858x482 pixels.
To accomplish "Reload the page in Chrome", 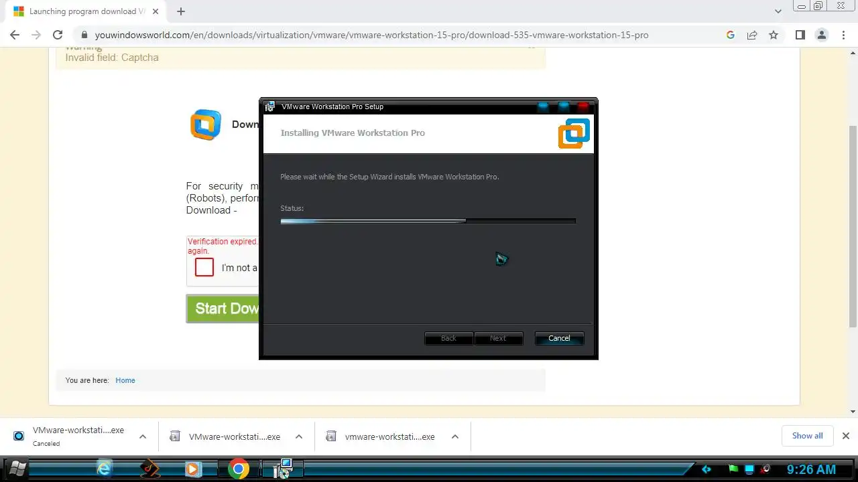I will [58, 35].
